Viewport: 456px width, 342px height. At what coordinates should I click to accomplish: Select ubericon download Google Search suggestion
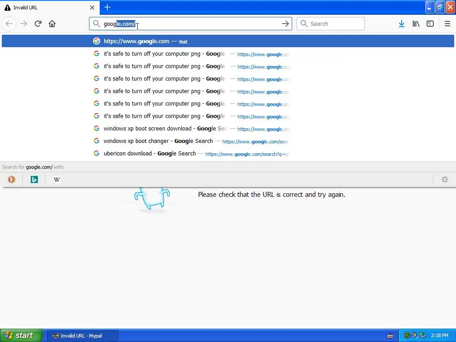[228, 154]
